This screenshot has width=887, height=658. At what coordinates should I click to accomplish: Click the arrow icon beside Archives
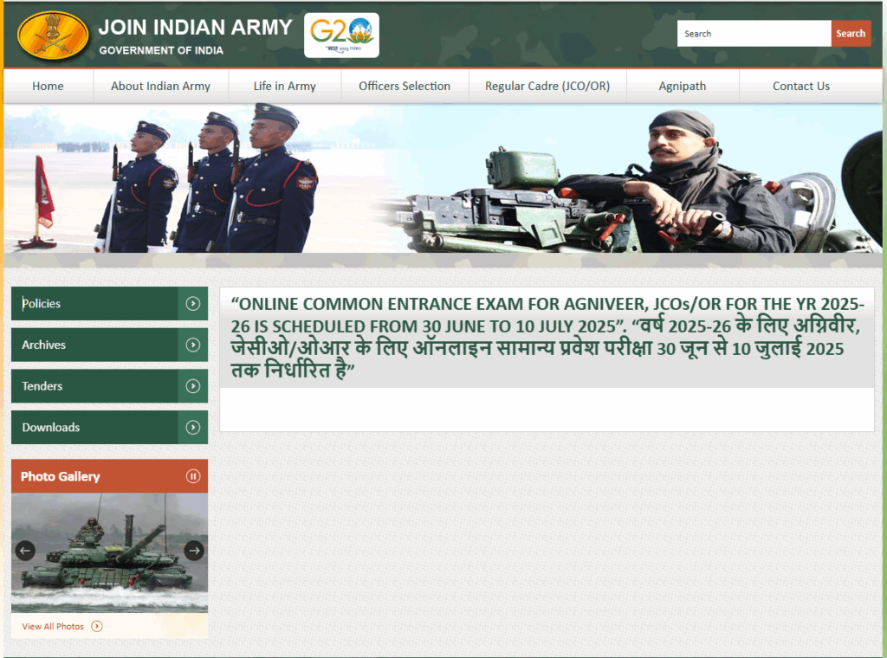click(x=193, y=345)
